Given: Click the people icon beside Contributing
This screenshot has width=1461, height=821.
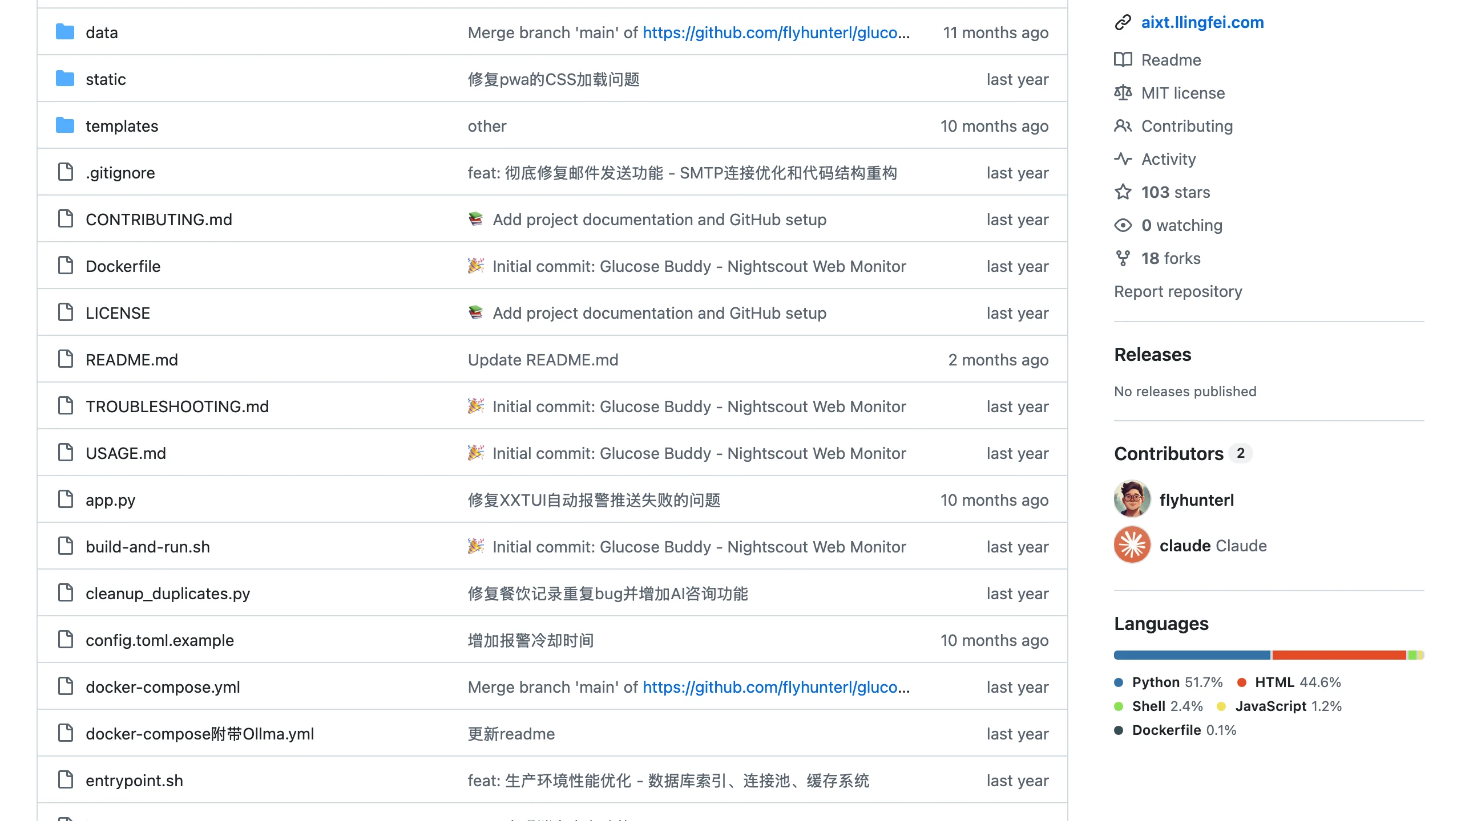Looking at the screenshot, I should tap(1123, 125).
